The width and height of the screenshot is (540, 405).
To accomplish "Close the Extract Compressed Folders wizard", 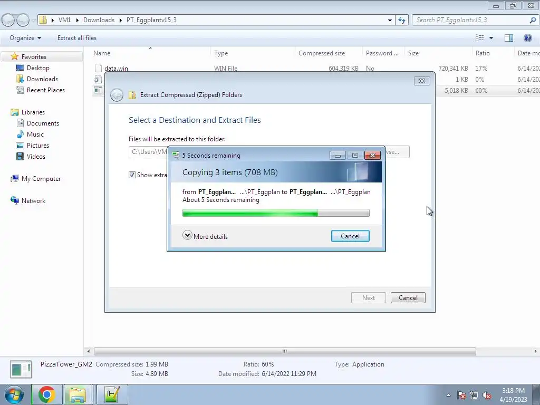I will pyautogui.click(x=422, y=81).
